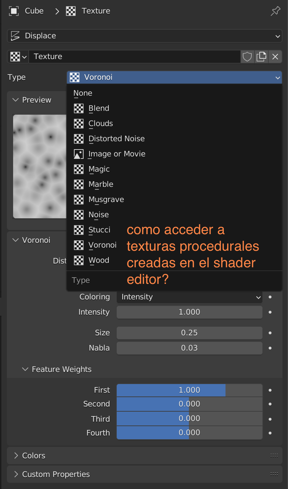
Task: Select Clouds texture type
Action: (x=174, y=124)
